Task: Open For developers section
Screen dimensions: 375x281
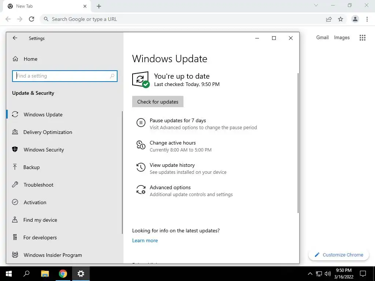Action: click(x=40, y=237)
